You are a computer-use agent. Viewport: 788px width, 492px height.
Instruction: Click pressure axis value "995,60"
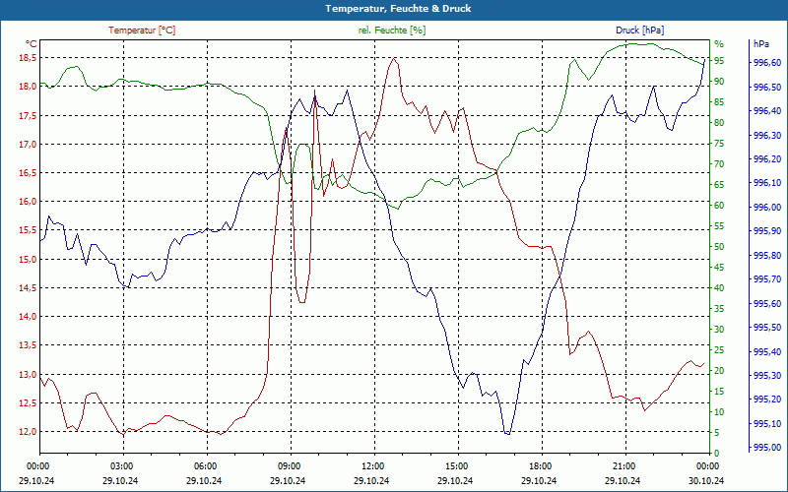[767, 303]
